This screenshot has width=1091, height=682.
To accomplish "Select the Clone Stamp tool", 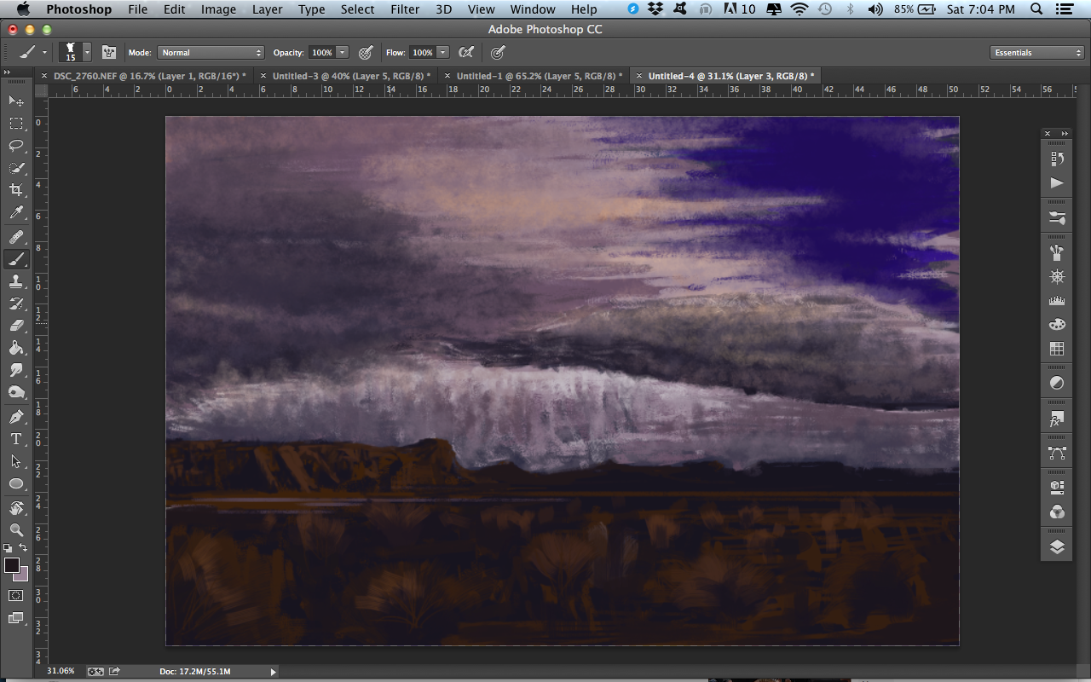I will [x=16, y=281].
